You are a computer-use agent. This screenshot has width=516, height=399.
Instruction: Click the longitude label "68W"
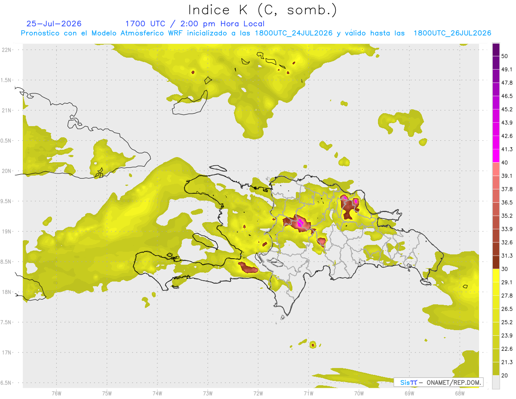pyautogui.click(x=460, y=393)
